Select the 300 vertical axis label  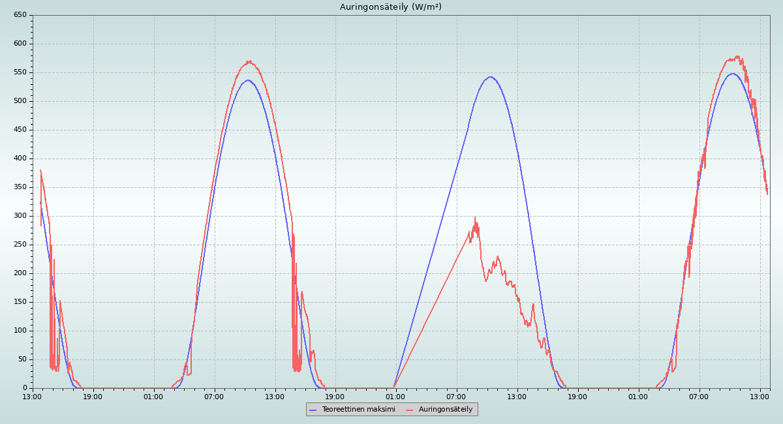pyautogui.click(x=20, y=216)
